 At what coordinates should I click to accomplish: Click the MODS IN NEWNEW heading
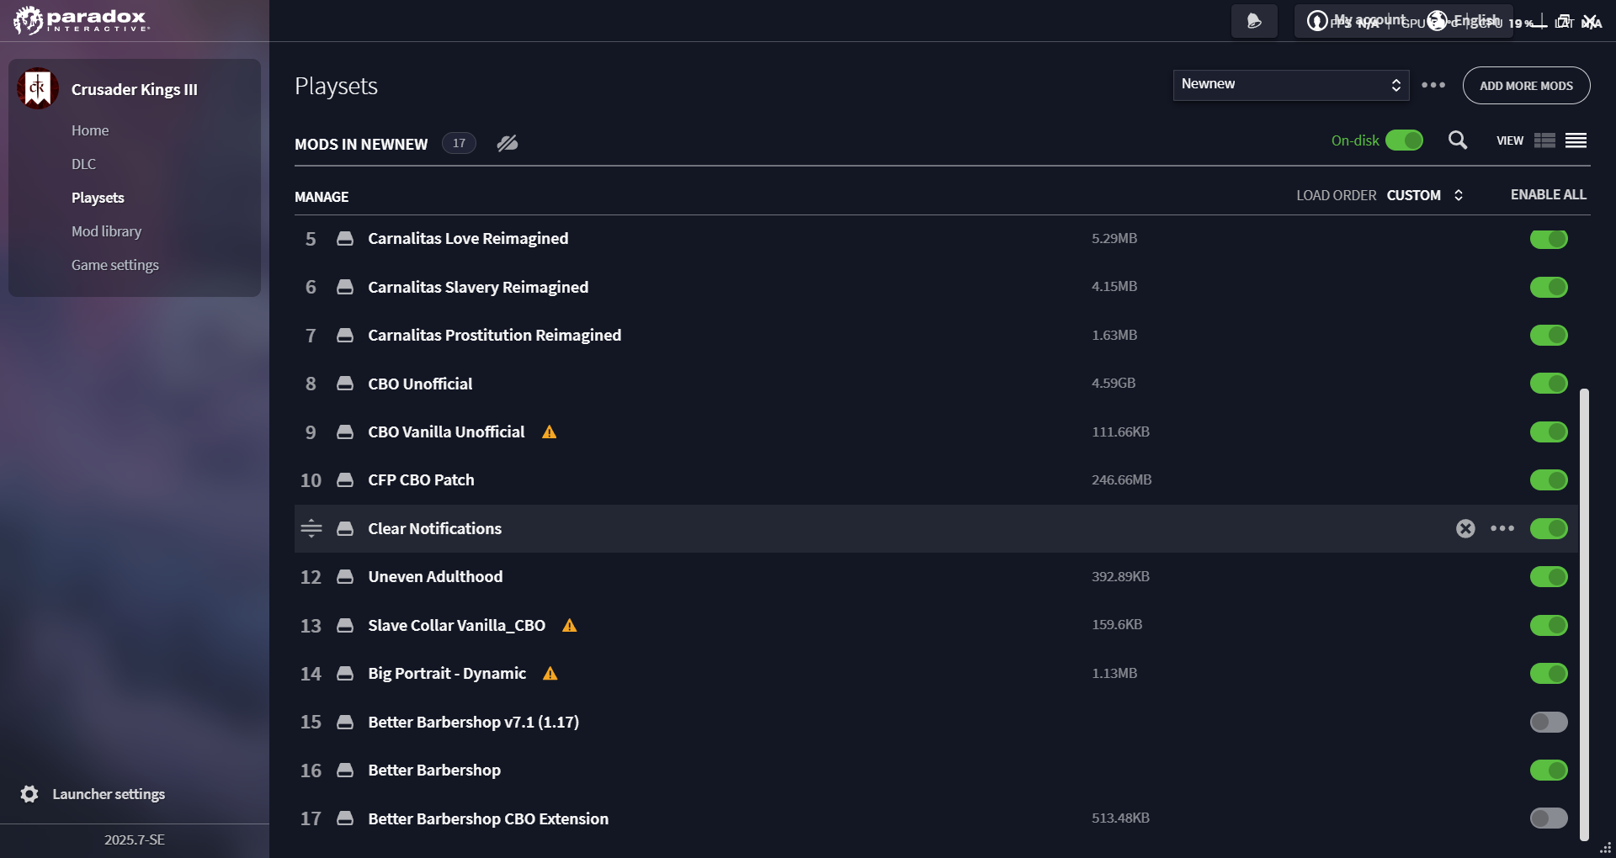tap(361, 144)
